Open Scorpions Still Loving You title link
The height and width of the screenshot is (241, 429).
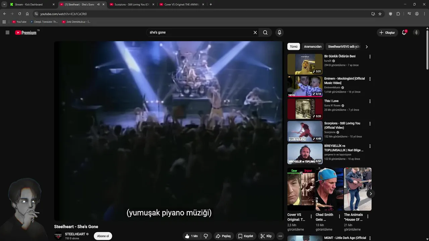tap(342, 126)
